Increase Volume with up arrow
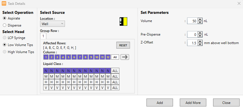 click(200, 19)
